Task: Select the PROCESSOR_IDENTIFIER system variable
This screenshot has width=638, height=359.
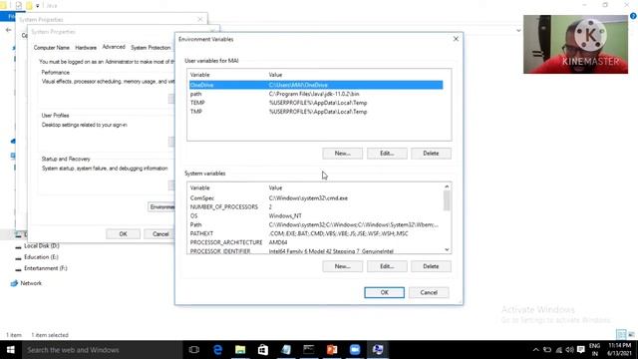Action: click(x=316, y=250)
